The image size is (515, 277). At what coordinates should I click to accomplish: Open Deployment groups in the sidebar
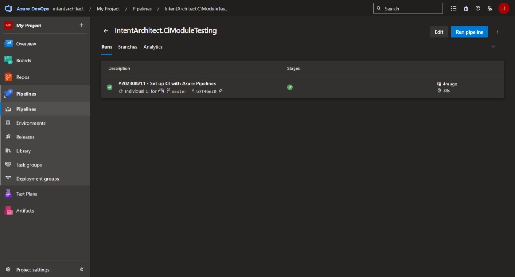[x=45, y=179]
